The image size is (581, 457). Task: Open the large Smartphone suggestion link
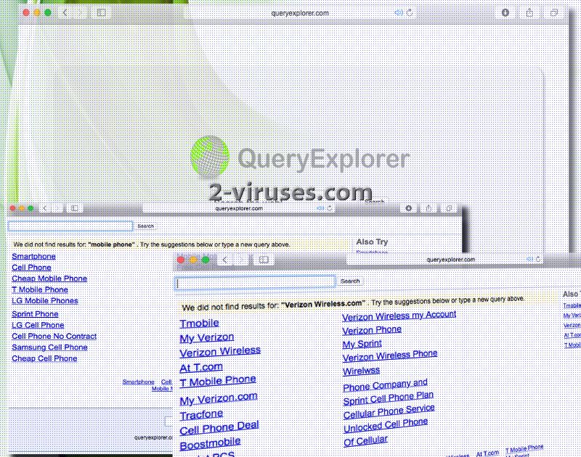(33, 257)
